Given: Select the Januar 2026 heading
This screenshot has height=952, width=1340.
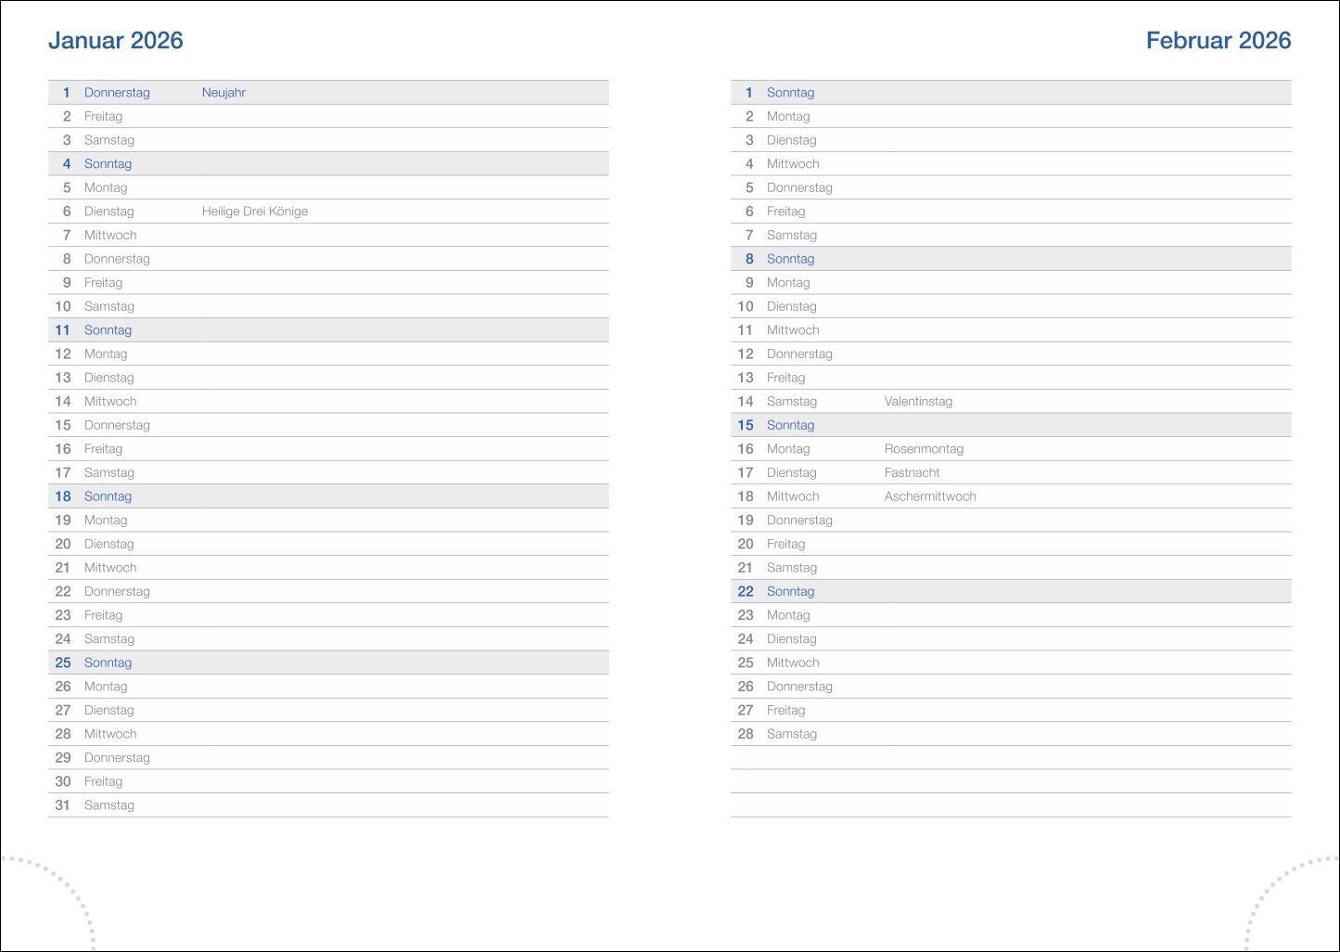Looking at the screenshot, I should (x=116, y=40).
